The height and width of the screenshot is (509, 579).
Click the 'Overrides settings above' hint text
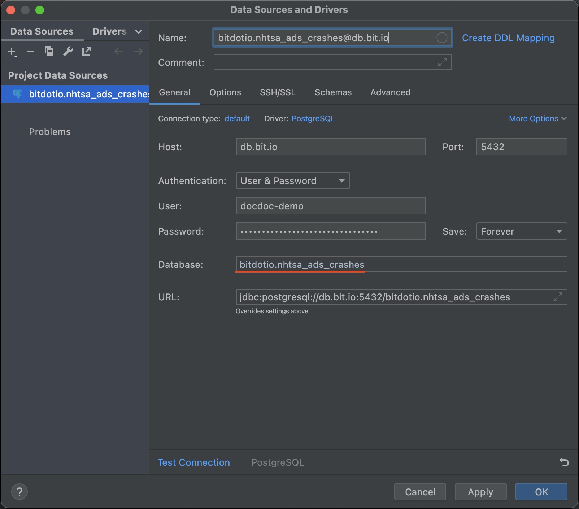272,311
